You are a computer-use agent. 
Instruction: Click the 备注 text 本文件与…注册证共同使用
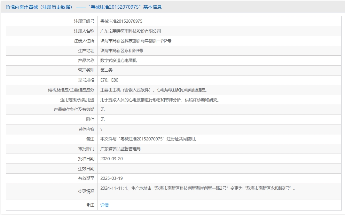coord(149,139)
